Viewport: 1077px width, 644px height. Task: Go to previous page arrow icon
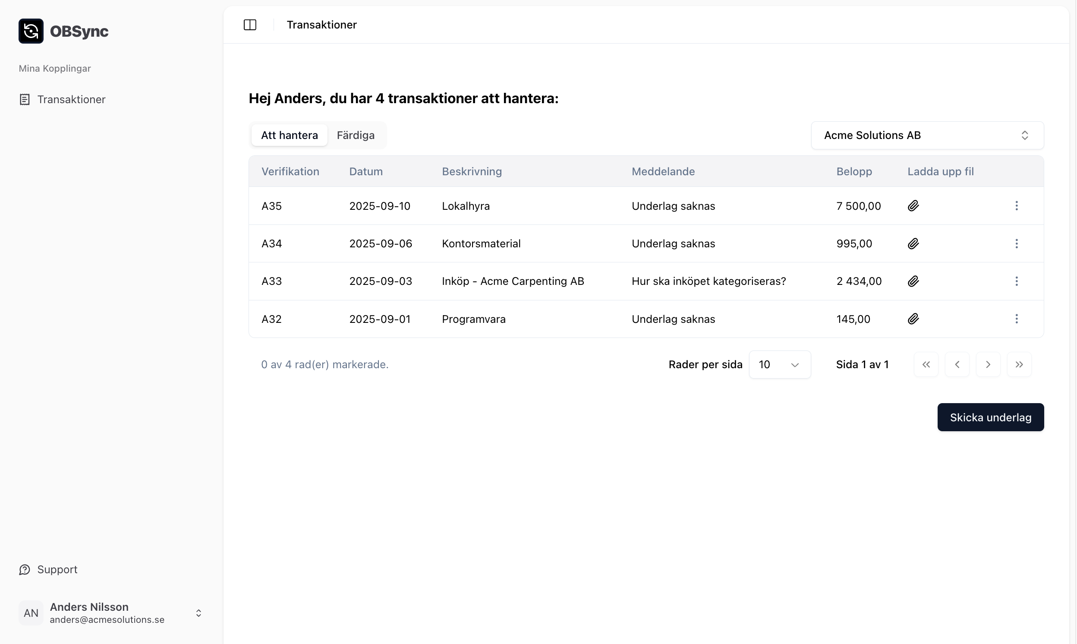coord(957,364)
